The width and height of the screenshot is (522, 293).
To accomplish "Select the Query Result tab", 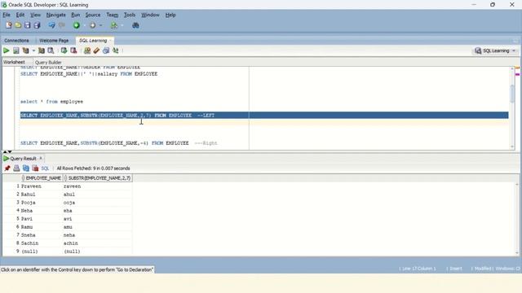I will pyautogui.click(x=23, y=159).
